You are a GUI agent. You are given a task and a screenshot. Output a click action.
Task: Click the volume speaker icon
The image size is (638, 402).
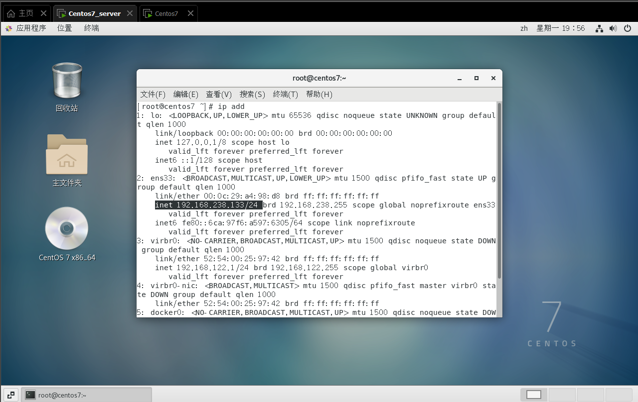point(613,28)
